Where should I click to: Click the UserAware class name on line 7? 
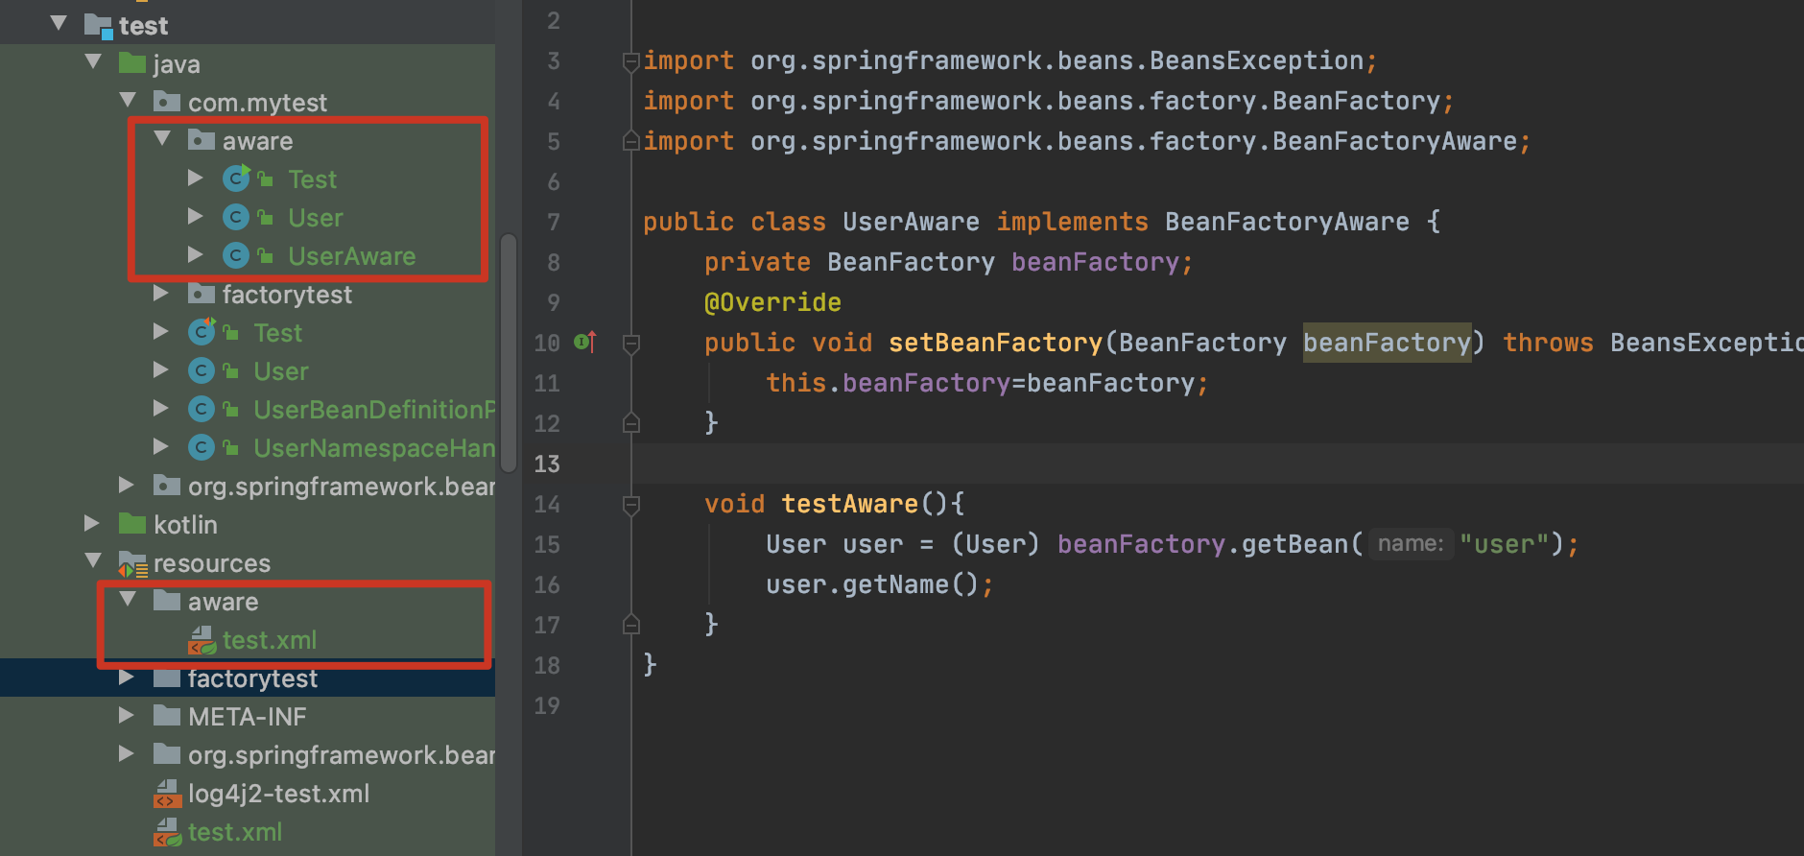pyautogui.click(x=911, y=222)
